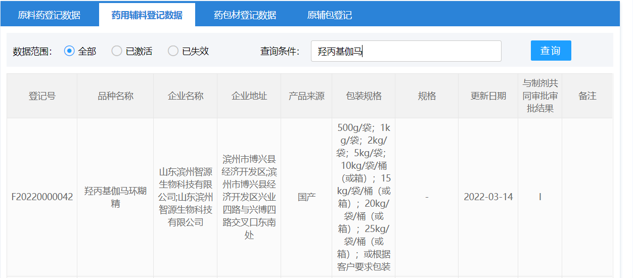633x278 pixels.
Task: Click the 包装规格 column header
Action: point(364,96)
